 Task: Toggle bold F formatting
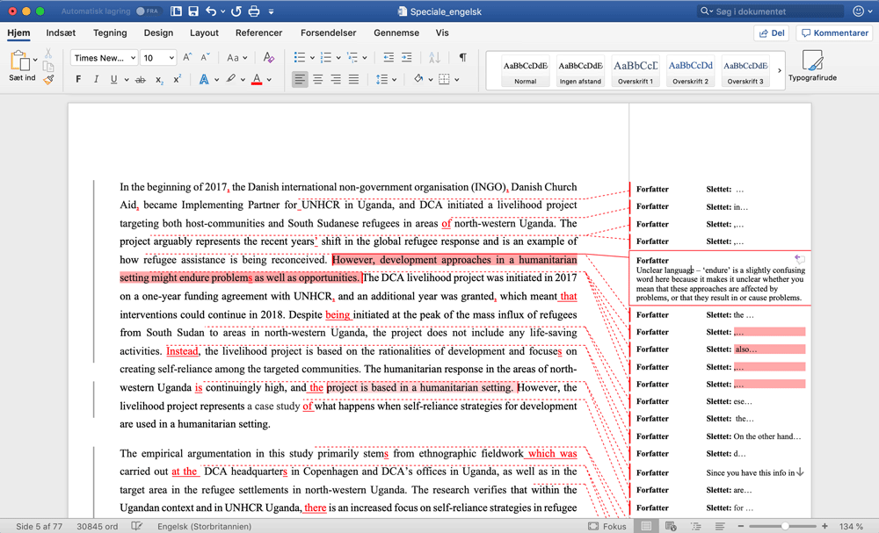(78, 80)
